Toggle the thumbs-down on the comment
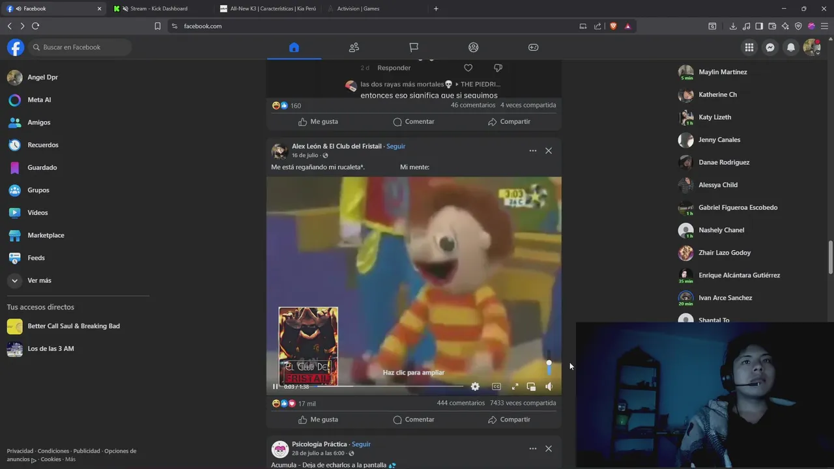This screenshot has width=834, height=469. [x=498, y=68]
